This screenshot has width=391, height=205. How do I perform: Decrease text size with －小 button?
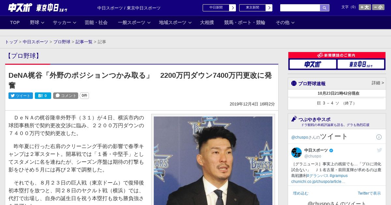coord(378,7)
